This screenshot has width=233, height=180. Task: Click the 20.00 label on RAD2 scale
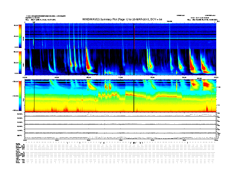click(x=16, y=36)
